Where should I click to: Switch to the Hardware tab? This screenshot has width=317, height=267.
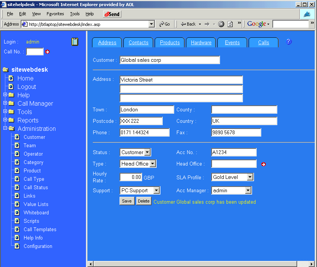tap(201, 42)
